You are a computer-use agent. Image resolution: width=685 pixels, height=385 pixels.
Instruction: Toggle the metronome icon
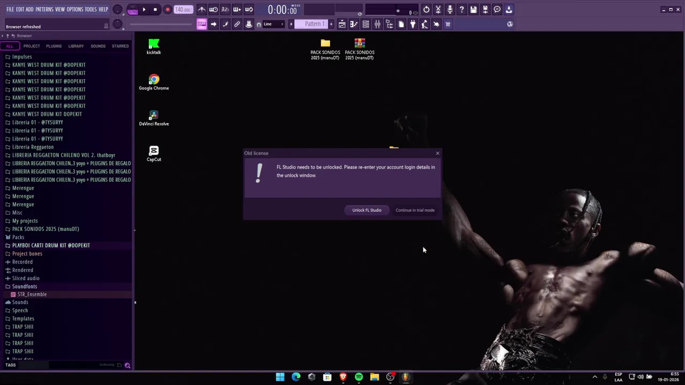click(x=202, y=10)
